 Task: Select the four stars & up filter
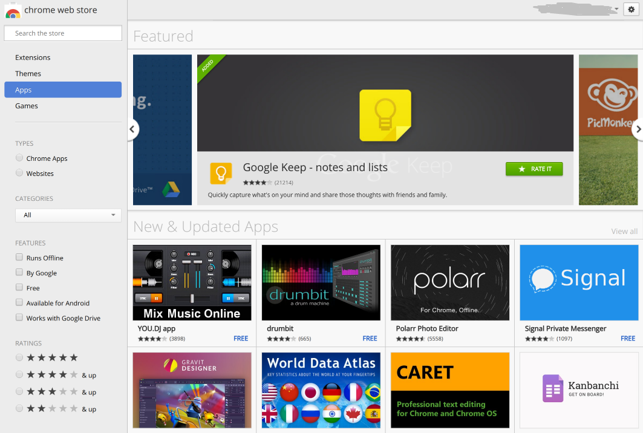[x=19, y=374]
